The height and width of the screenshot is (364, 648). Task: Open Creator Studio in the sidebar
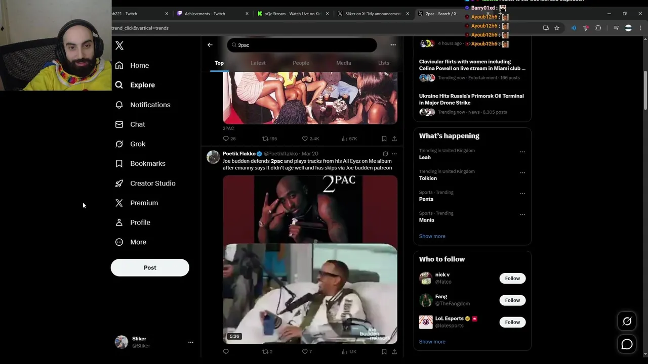(x=145, y=183)
